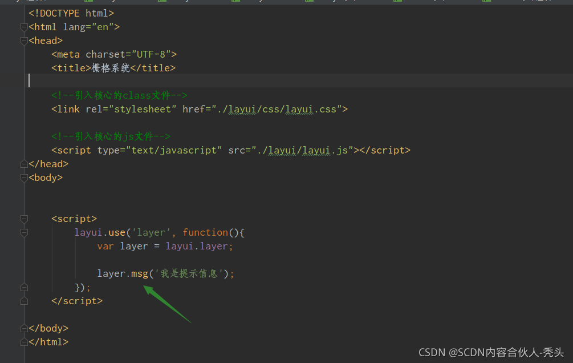Click the src attribute name
Screen dimensions: 573x363
click(x=237, y=151)
